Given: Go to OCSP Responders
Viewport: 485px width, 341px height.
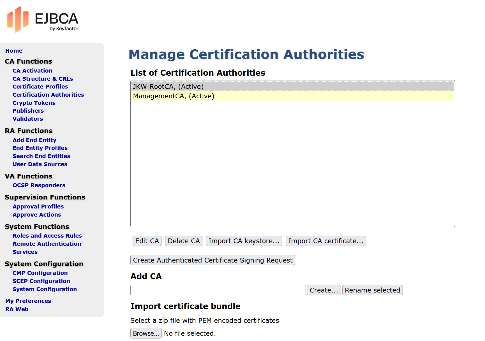Looking at the screenshot, I should pos(39,185).
